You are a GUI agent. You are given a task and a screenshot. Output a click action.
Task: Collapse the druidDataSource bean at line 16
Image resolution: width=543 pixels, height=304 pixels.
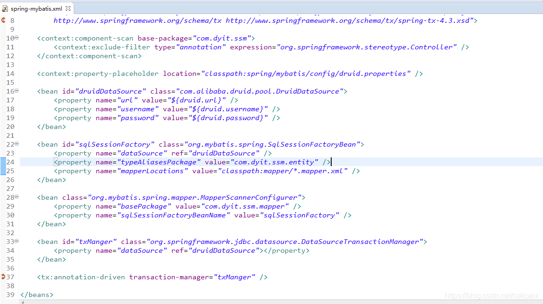(17, 91)
